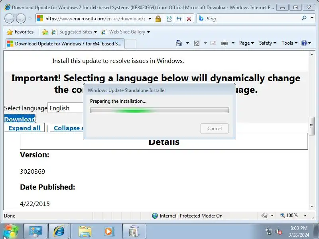Click the network tray icon

coord(269,231)
